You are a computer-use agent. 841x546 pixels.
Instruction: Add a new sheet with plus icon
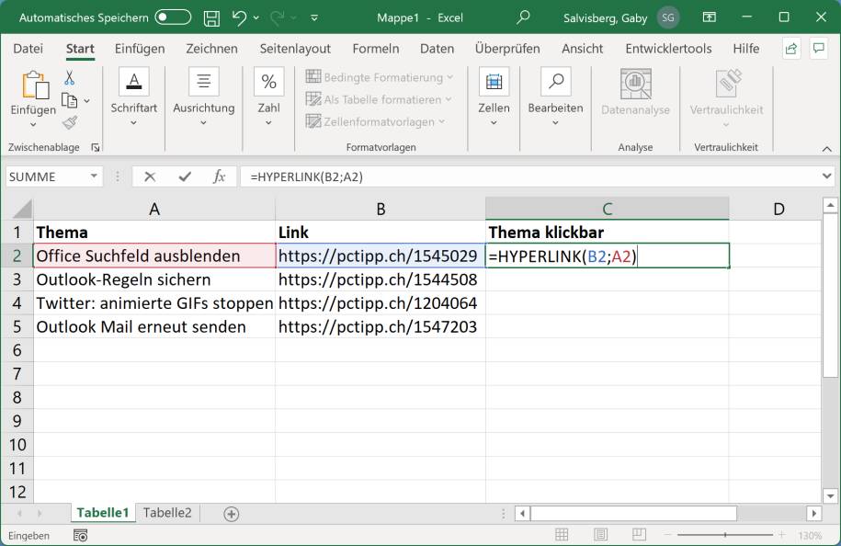(232, 514)
